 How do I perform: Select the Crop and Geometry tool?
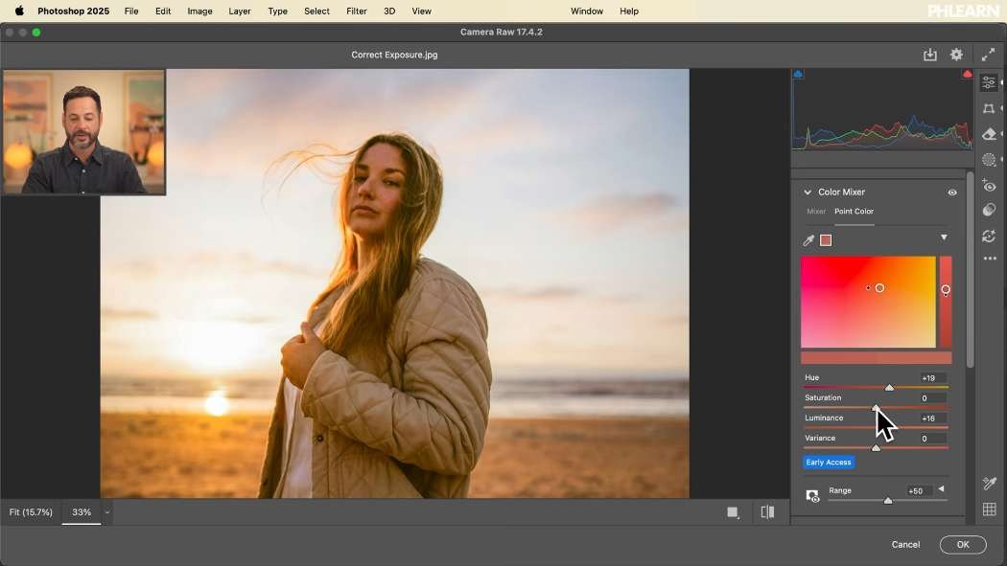tap(989, 108)
